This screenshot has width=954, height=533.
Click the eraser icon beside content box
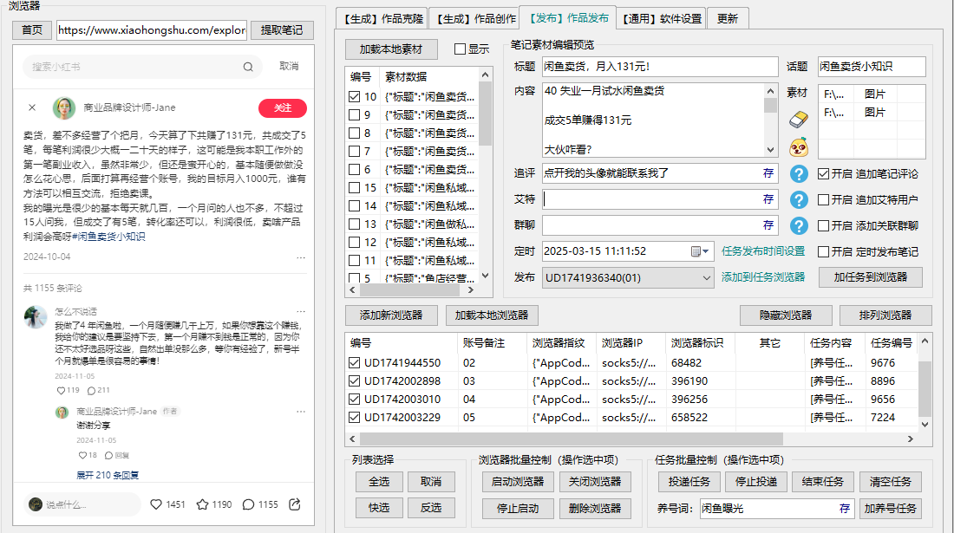click(798, 119)
